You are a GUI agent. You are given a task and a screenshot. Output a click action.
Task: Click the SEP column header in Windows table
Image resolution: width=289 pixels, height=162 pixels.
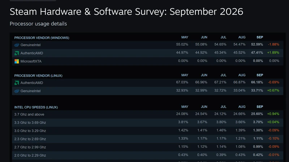[260, 37]
